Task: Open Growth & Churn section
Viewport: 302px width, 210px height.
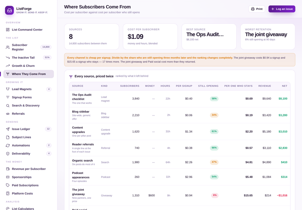Action: [29, 66]
